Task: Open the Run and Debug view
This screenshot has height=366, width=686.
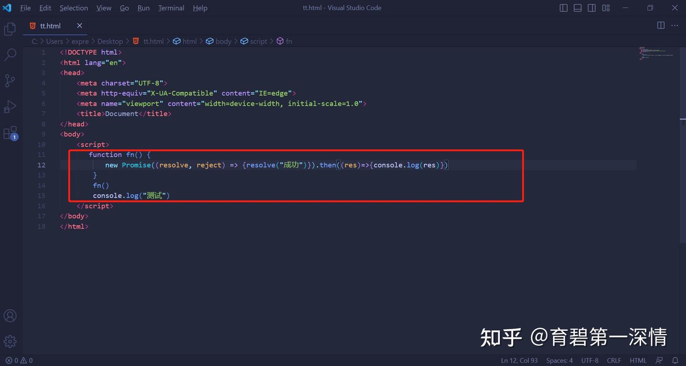Action: click(10, 107)
